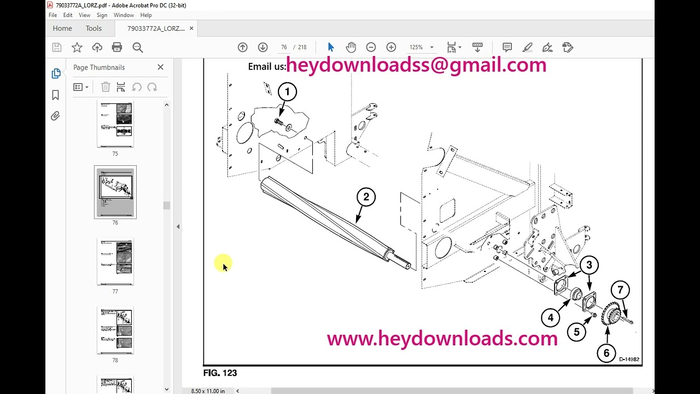Select page 77 thumbnail
The image size is (700, 394).
115,261
